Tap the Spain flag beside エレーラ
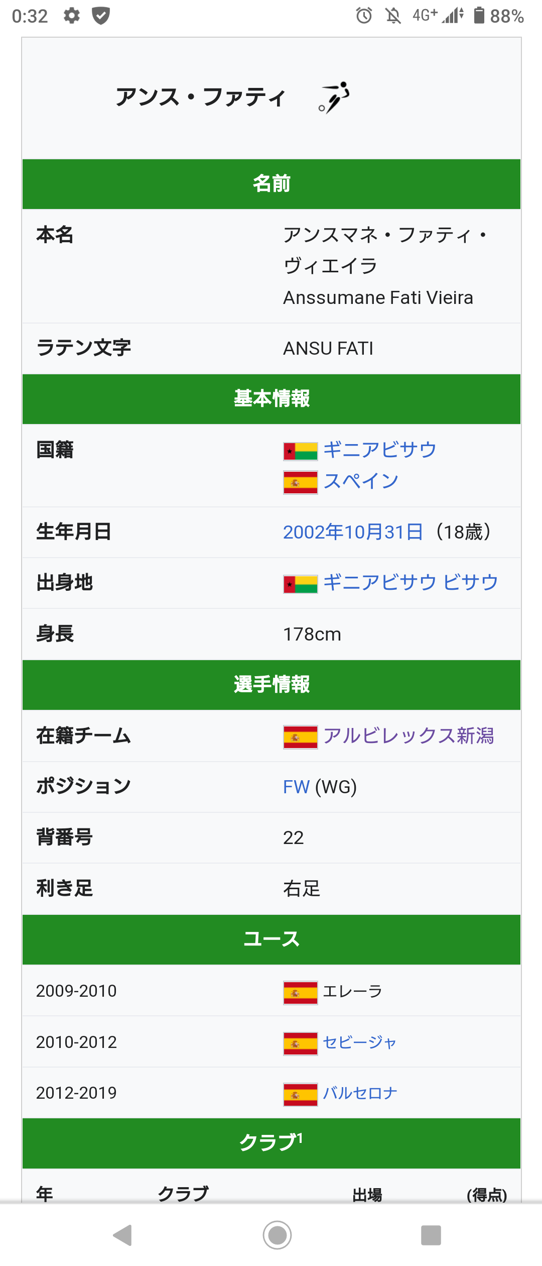The width and height of the screenshot is (542, 1266). point(300,993)
